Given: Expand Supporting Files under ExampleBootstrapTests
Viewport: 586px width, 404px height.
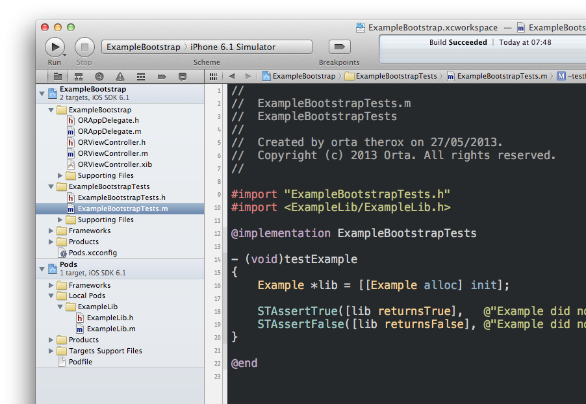Looking at the screenshot, I should 60,220.
